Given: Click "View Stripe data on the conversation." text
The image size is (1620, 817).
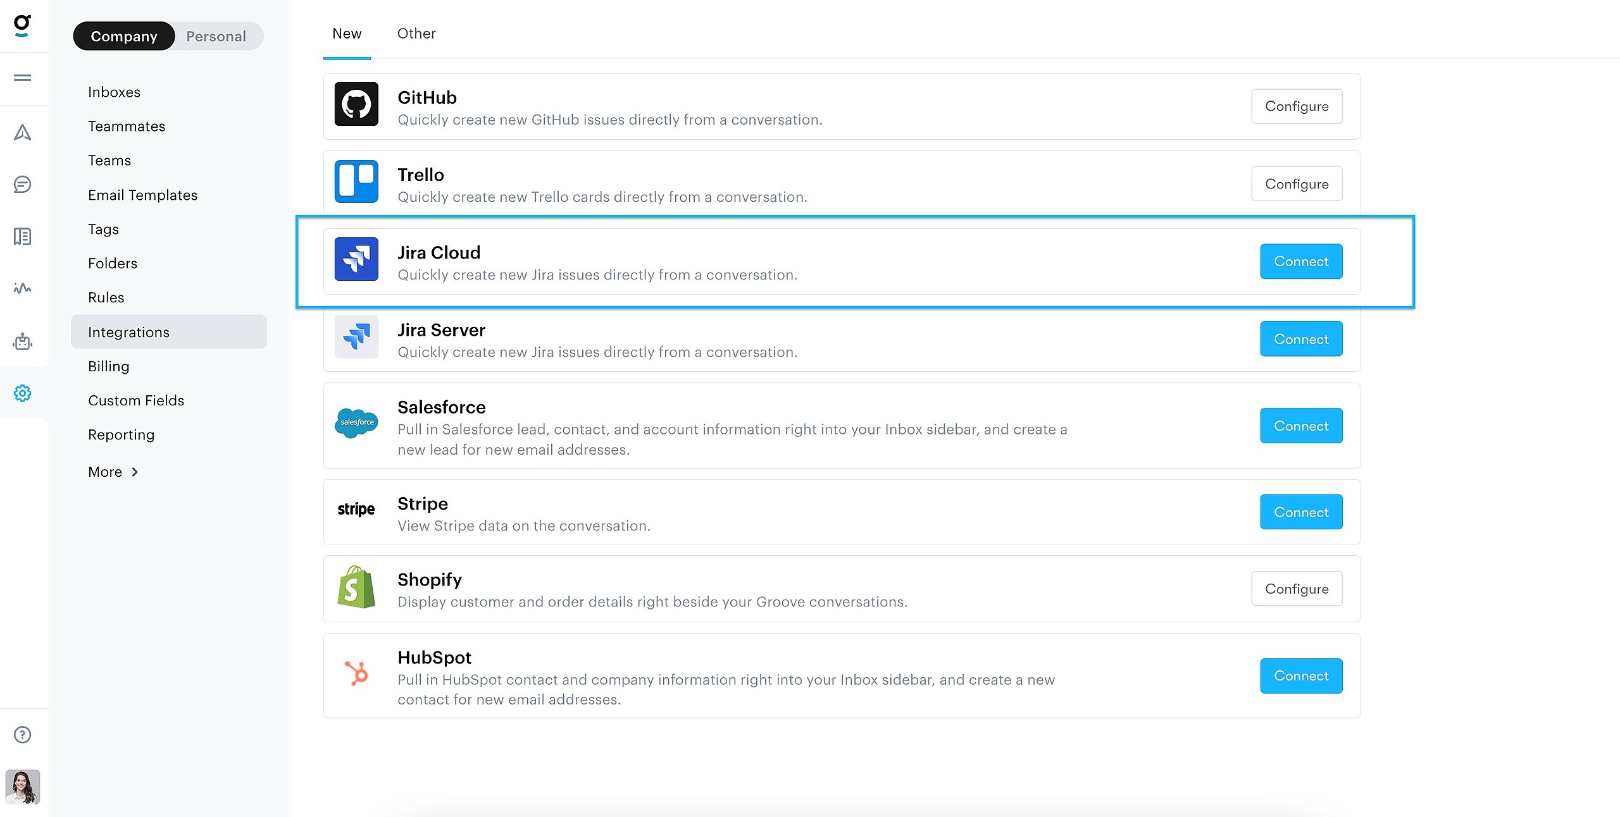Looking at the screenshot, I should pyautogui.click(x=524, y=525).
